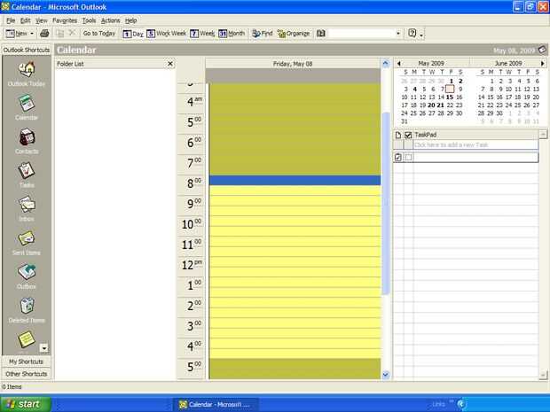Open the File menu
The width and height of the screenshot is (550, 412).
coord(11,20)
